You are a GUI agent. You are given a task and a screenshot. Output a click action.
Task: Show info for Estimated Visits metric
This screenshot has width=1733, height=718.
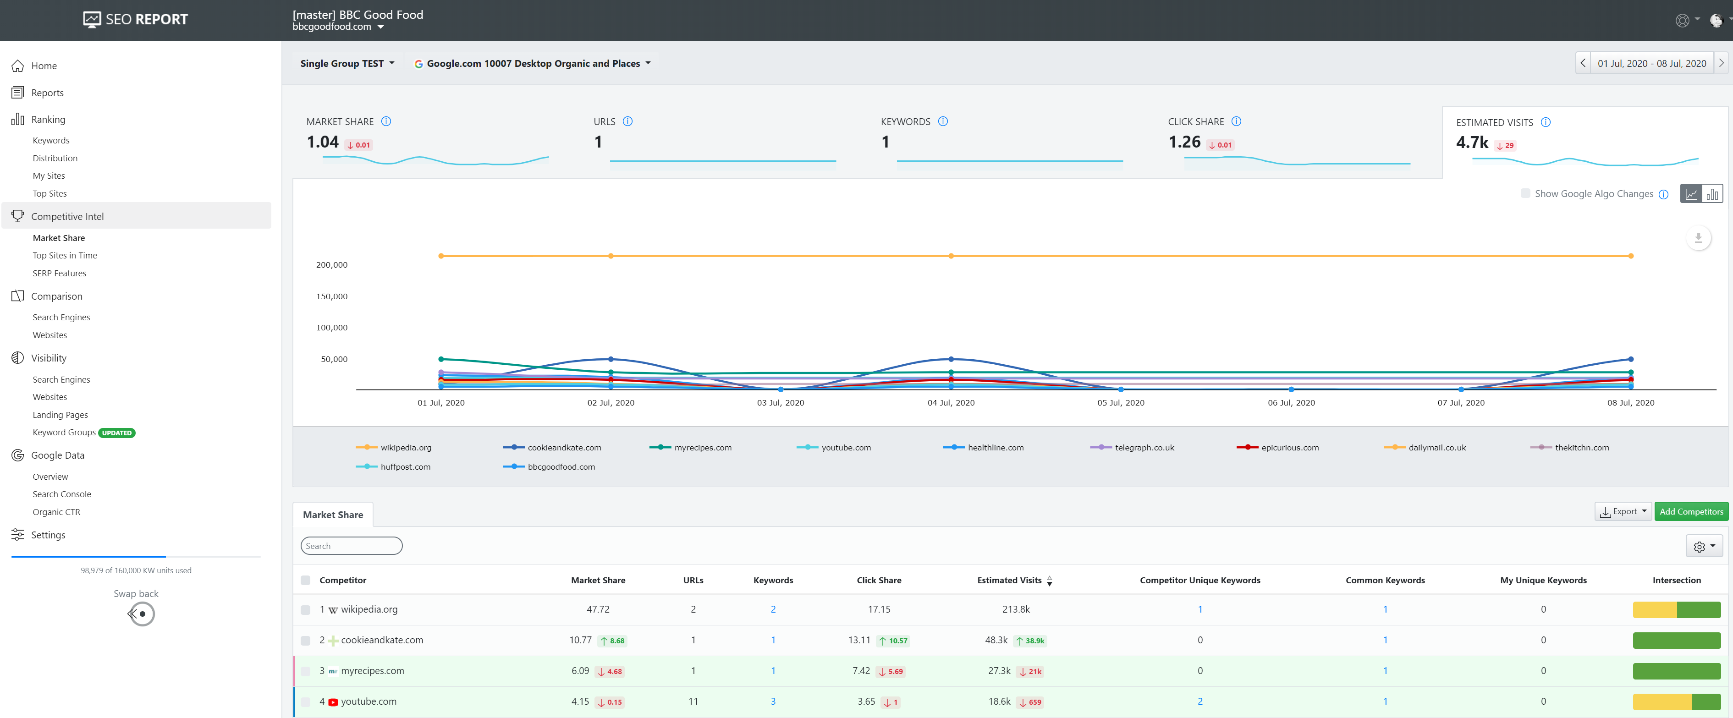point(1546,122)
